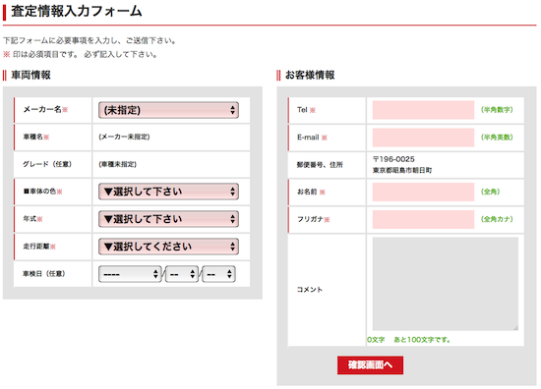This screenshot has height=389, width=541.
Task: Focus the E-mail input field
Action: coord(423,138)
